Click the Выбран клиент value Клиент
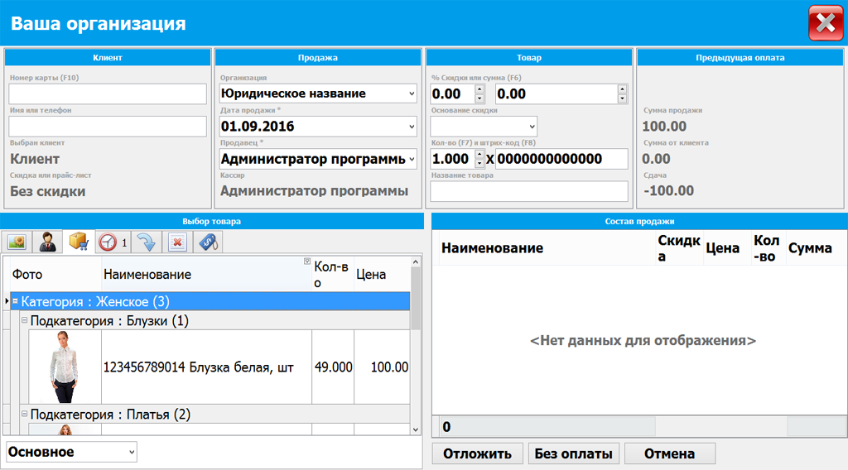Viewport: 848px width, 470px height. (x=35, y=159)
